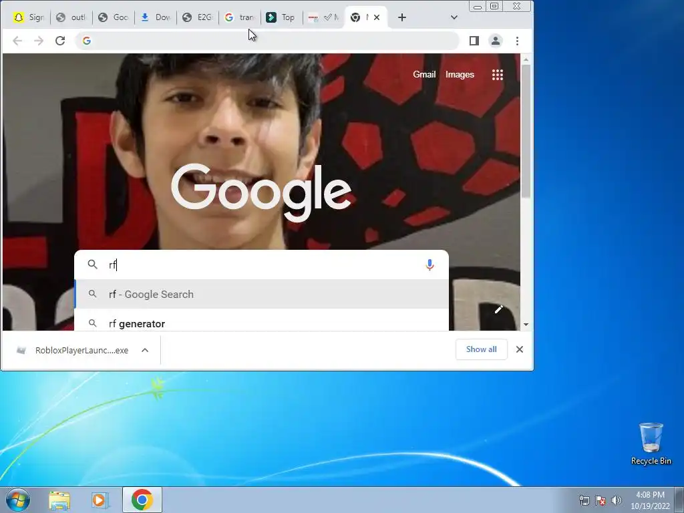Screen dimensions: 684x513
Task: Click the taskbar clock showing 4:08 PM
Action: click(x=650, y=500)
